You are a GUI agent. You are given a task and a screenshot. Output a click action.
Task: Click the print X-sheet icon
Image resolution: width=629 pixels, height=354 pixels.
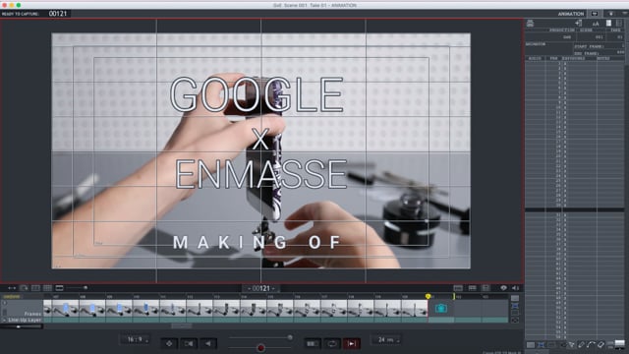point(530,24)
